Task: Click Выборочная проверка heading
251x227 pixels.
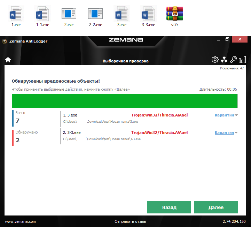Action: click(125, 61)
